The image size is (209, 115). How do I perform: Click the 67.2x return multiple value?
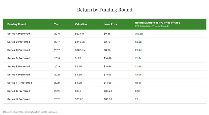click(138, 42)
